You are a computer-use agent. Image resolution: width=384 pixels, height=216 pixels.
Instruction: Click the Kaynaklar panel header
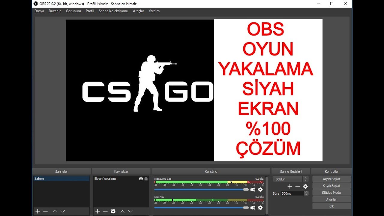click(x=121, y=172)
